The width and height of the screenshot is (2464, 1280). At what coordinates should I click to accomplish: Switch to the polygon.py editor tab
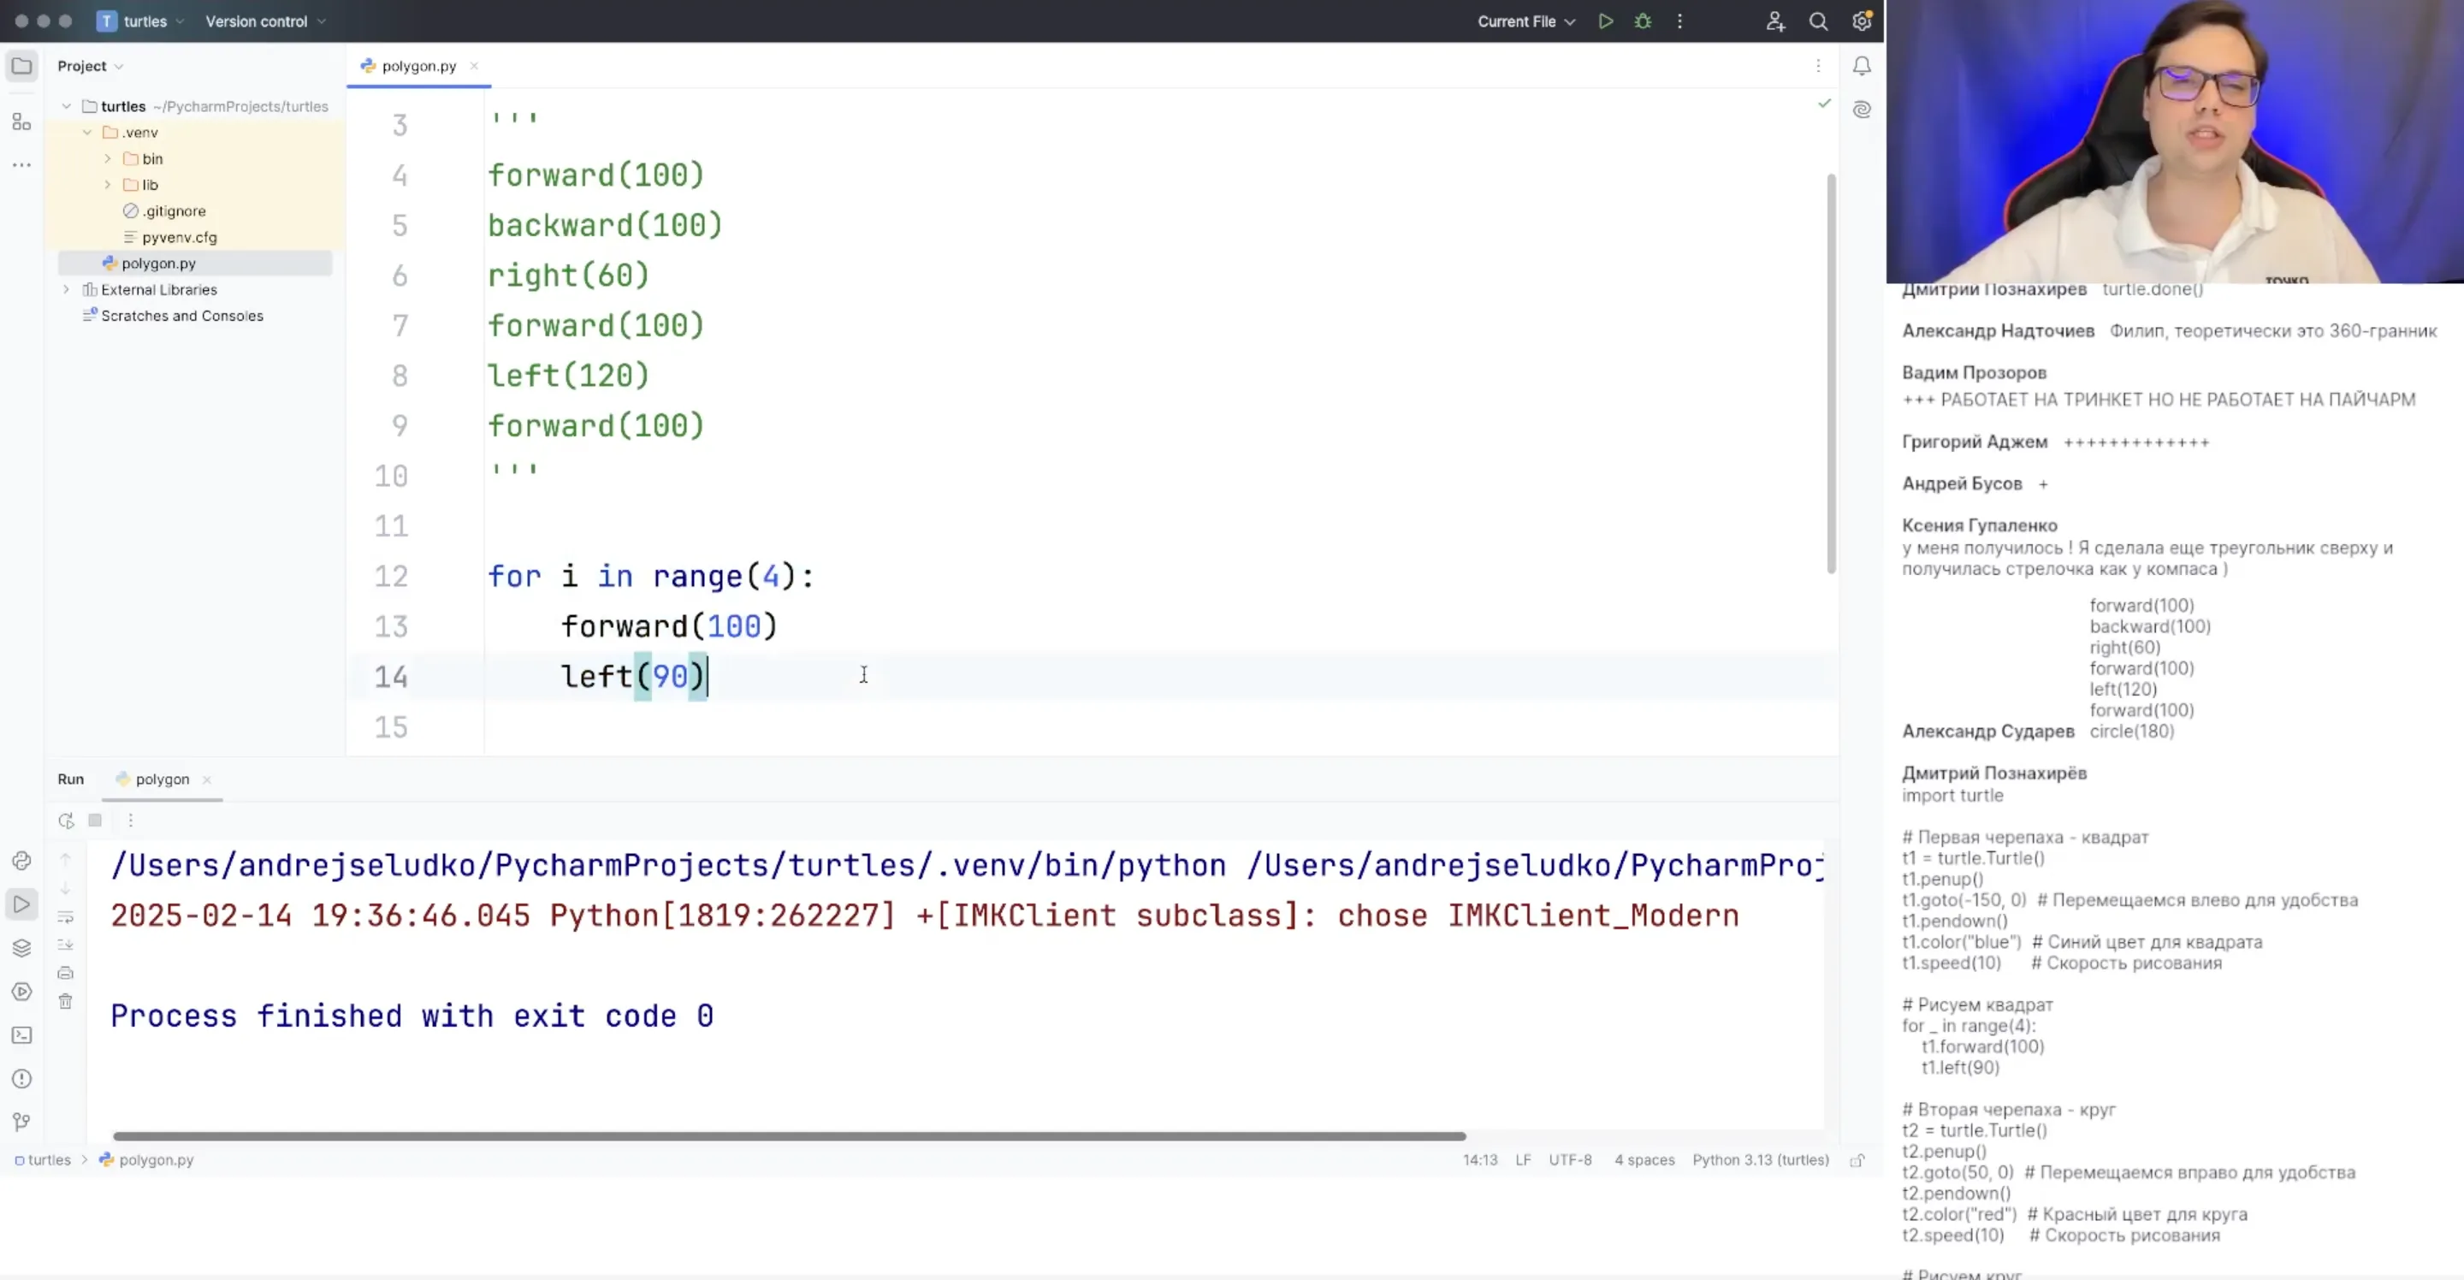click(x=418, y=66)
